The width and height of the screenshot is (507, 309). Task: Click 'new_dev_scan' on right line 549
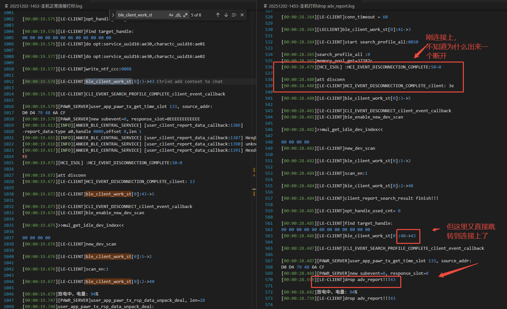point(360,148)
